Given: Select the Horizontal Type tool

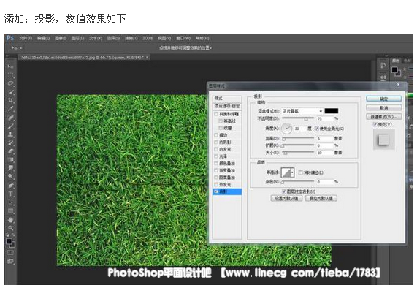Looking at the screenshot, I should (x=10, y=194).
